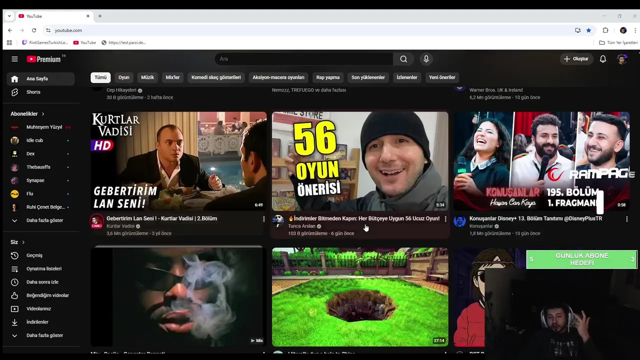This screenshot has width=640, height=360.
Task: Open Synapse channel subscription
Action: [40, 180]
